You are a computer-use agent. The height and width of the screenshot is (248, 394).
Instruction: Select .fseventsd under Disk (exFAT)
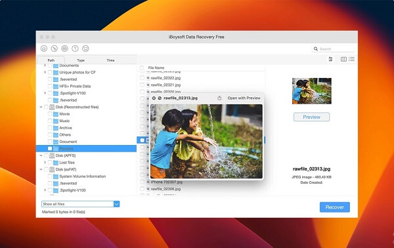[x=68, y=184]
